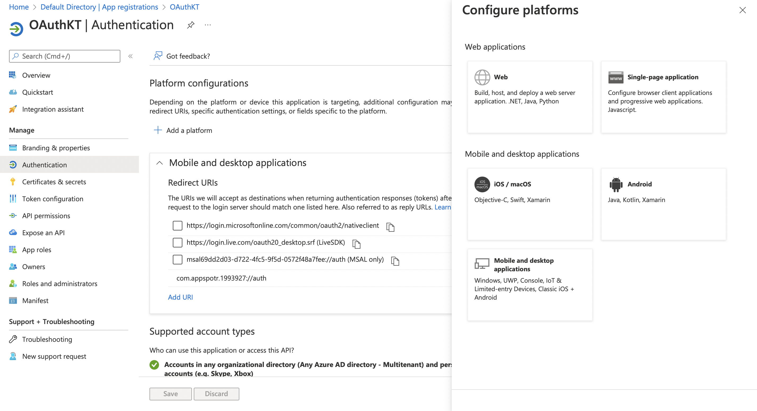The image size is (757, 411).
Task: Click the Integration assistant rocket icon
Action: tap(13, 109)
